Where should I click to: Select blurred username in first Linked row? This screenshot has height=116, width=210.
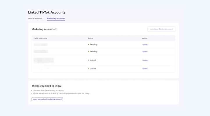pyautogui.click(x=44, y=60)
